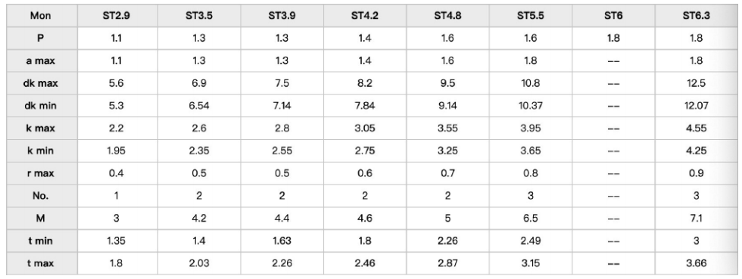742x279 pixels.
Task: Select the dk max row label
Action: 41,83
